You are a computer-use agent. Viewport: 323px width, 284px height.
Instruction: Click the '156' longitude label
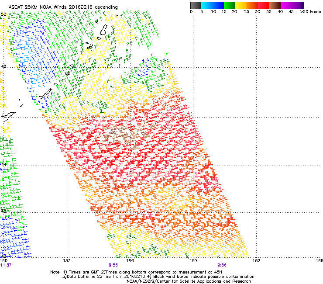130,261
